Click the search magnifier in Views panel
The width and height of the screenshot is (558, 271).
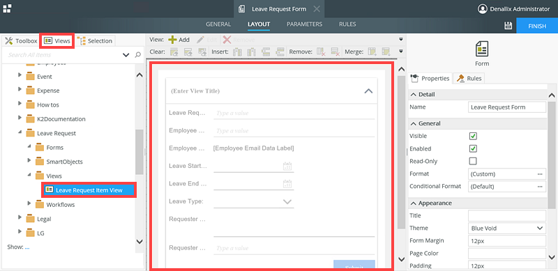click(137, 55)
